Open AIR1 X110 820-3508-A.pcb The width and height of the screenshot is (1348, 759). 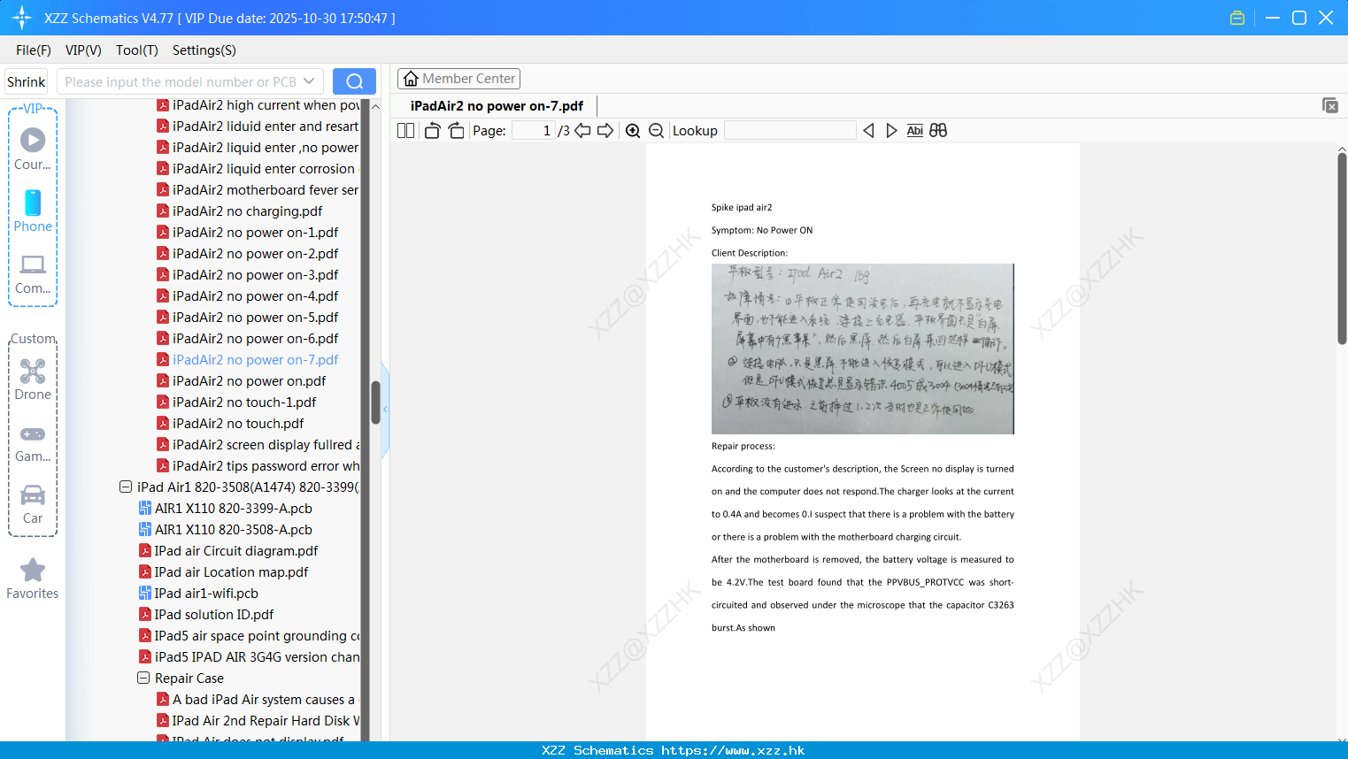pos(234,530)
